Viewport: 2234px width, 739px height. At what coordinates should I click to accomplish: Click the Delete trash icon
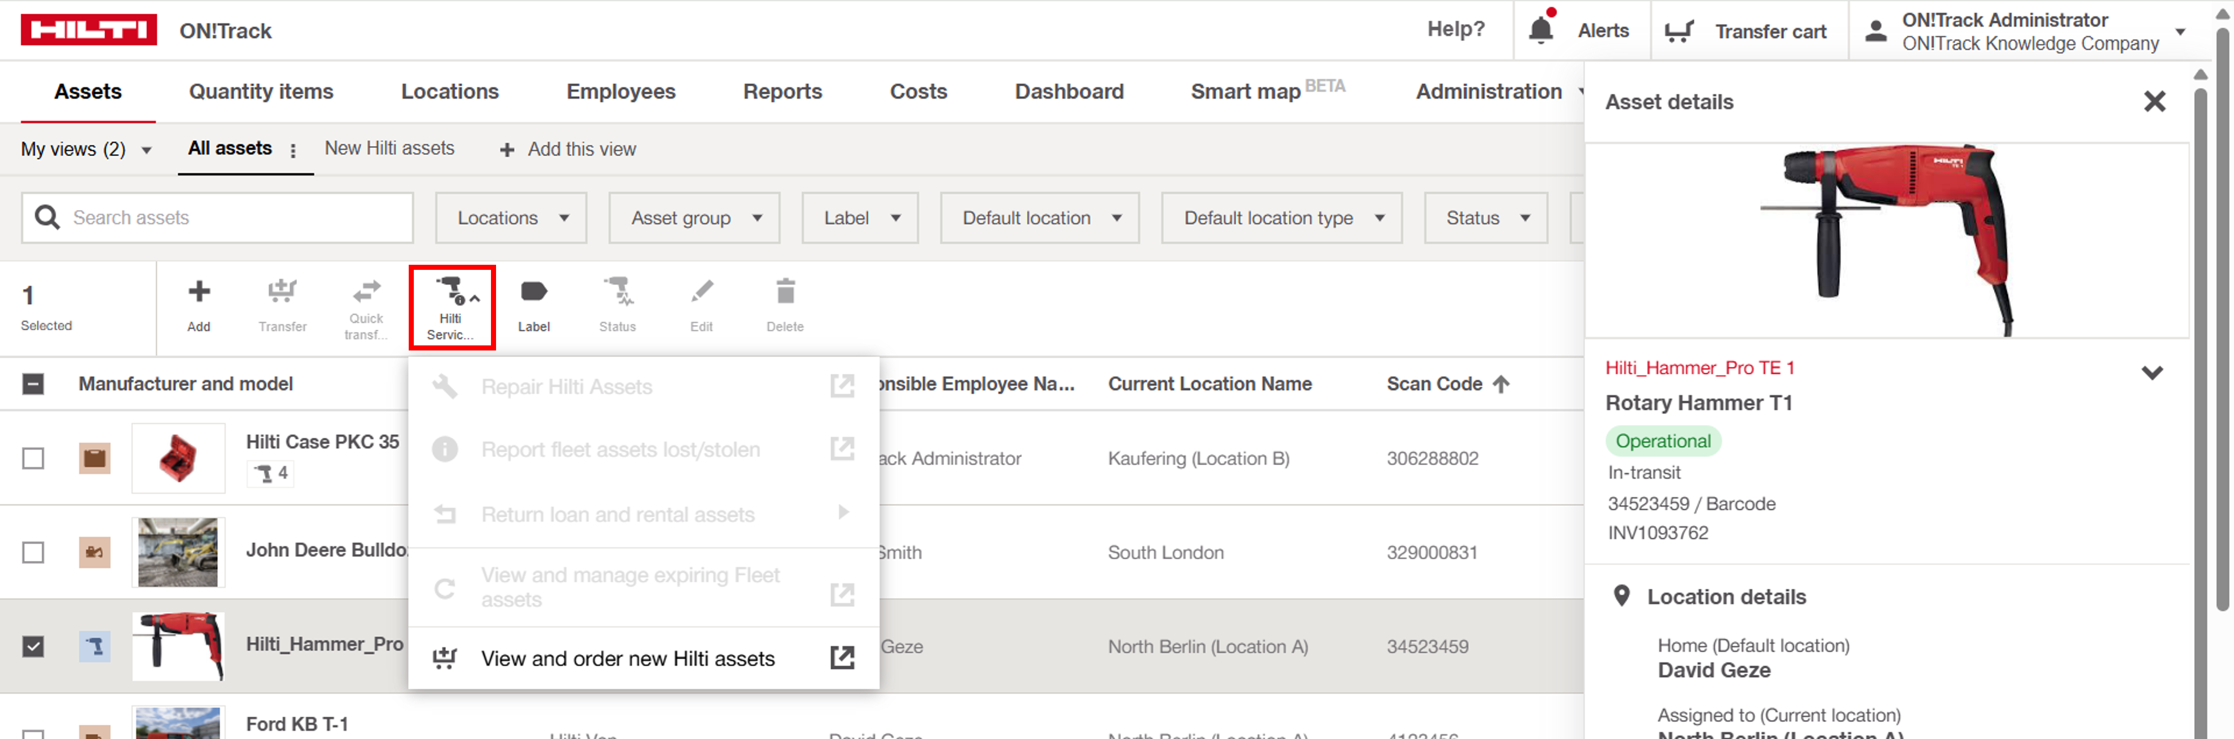pyautogui.click(x=785, y=291)
